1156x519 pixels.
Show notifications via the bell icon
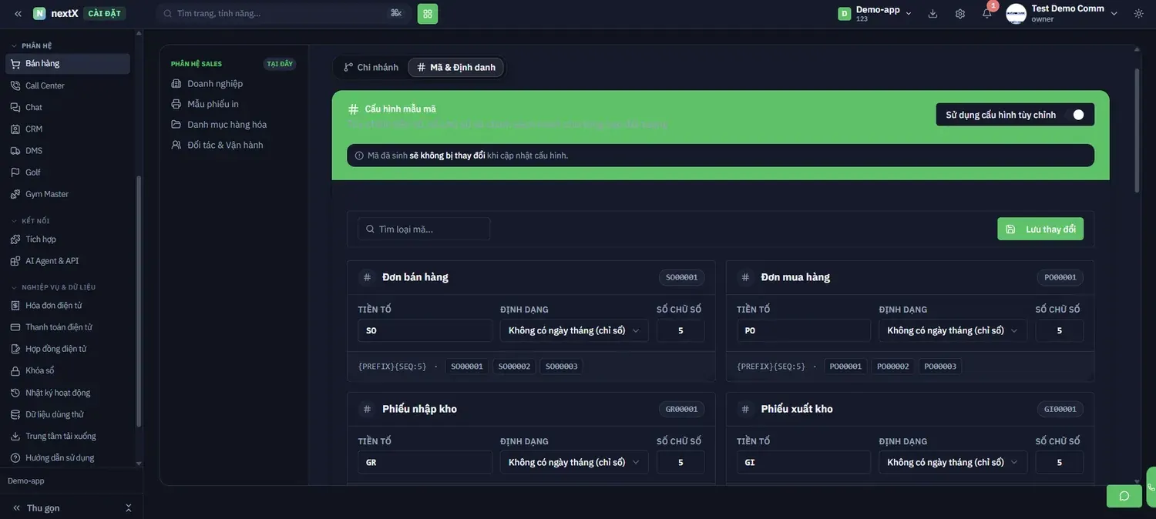[x=986, y=13]
